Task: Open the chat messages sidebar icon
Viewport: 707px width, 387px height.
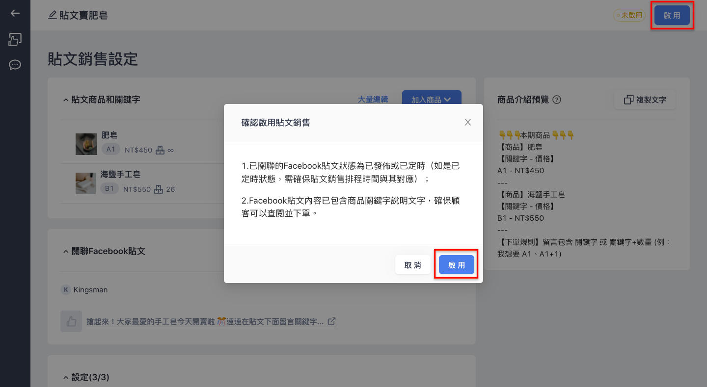Action: [15, 65]
